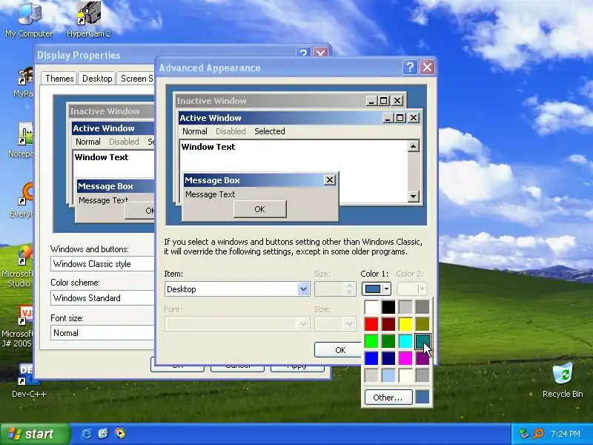Click the network tray icon beside the magnifier
Screen dimensions: 593x445
click(524, 434)
